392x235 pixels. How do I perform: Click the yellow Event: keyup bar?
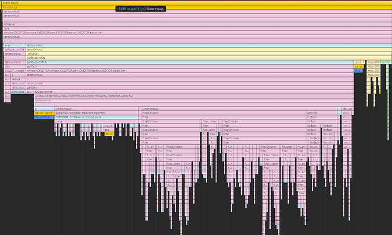[x=57, y=2]
